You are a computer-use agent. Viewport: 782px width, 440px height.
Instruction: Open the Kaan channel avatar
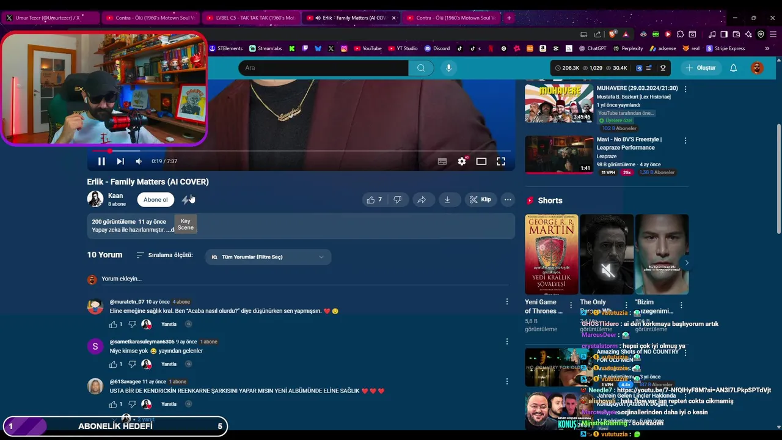tap(95, 199)
